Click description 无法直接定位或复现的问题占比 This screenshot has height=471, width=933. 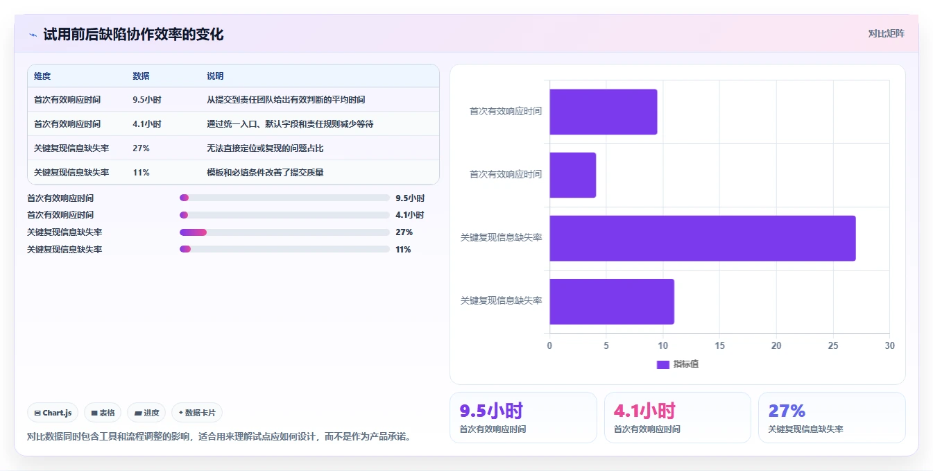265,148
